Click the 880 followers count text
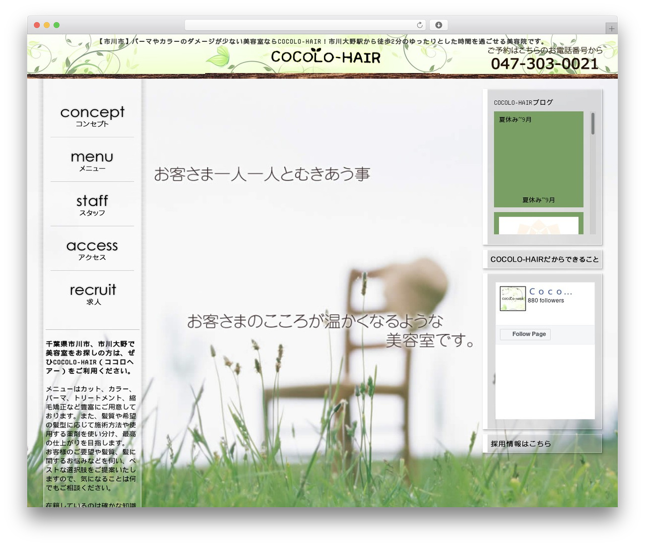Screen dimensions: 645x546 [x=546, y=301]
